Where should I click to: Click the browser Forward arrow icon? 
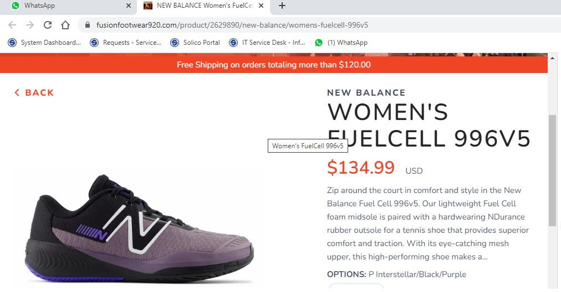[x=30, y=25]
